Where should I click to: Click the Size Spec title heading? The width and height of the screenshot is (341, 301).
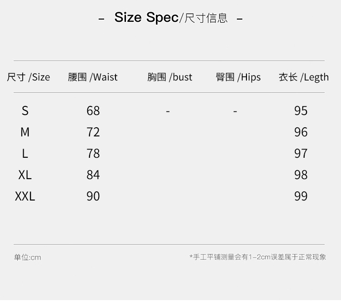[x=170, y=18]
